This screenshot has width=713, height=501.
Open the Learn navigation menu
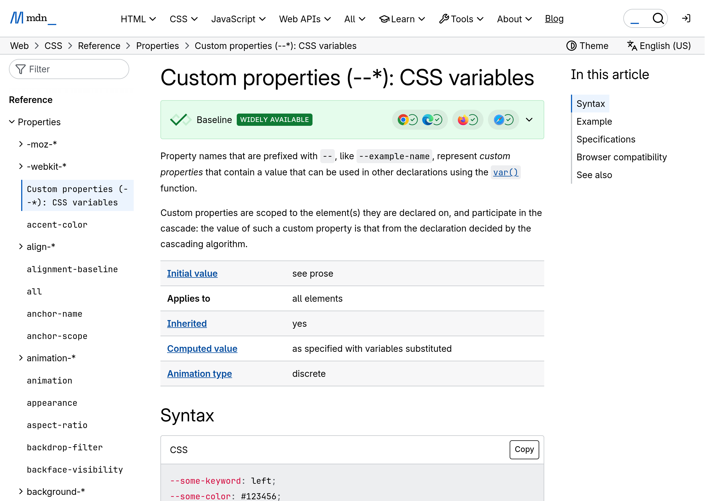(x=402, y=19)
